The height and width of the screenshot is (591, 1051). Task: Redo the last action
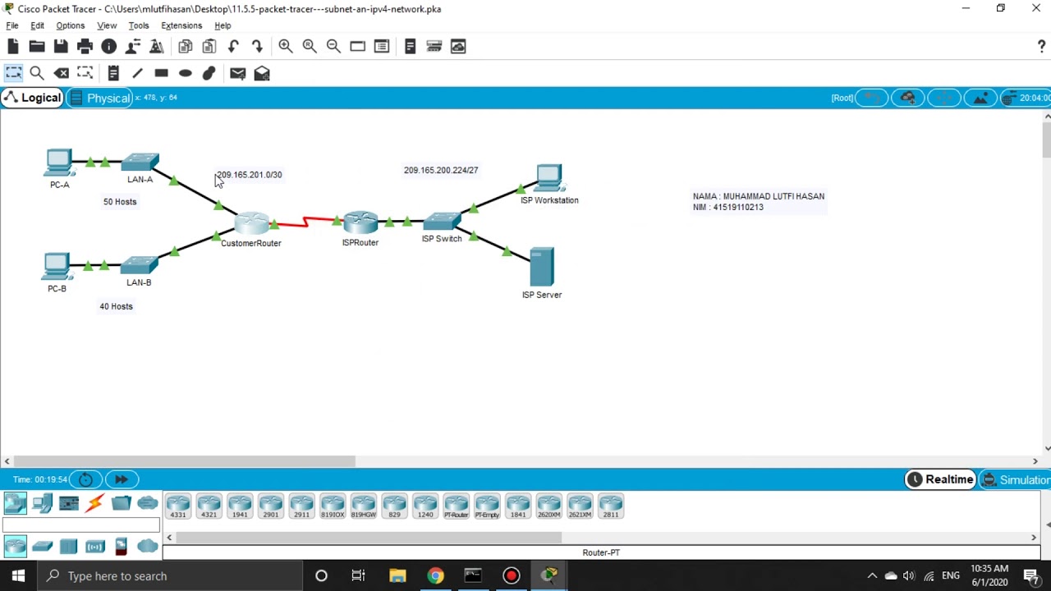(257, 47)
